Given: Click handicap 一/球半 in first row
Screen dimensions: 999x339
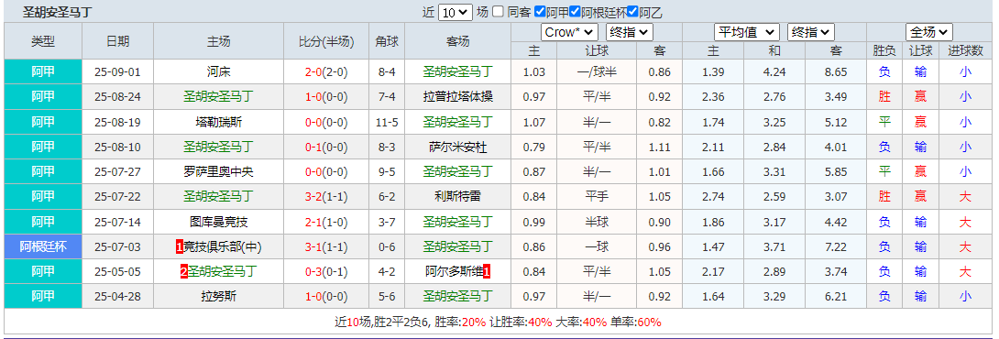Looking at the screenshot, I should 597,72.
